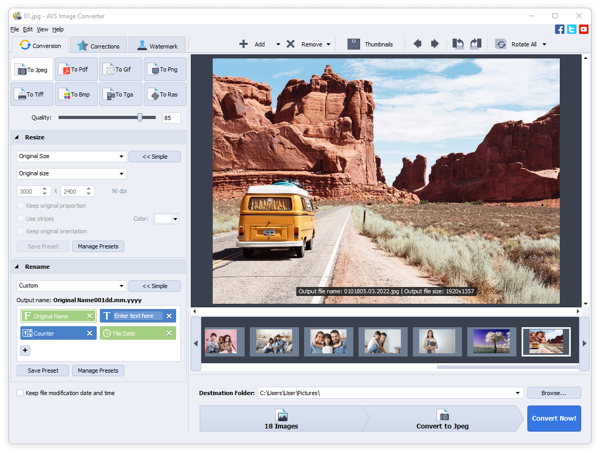Select the To Ras format button
This screenshot has height=453, width=600.
pos(165,94)
